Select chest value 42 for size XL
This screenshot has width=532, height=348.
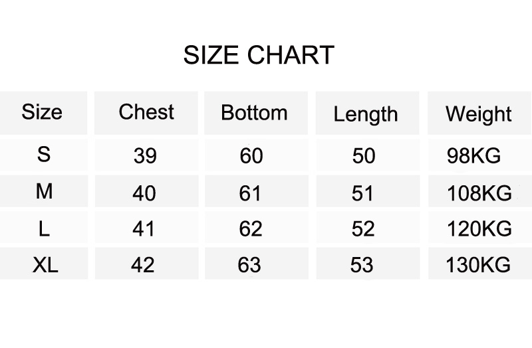point(143,264)
